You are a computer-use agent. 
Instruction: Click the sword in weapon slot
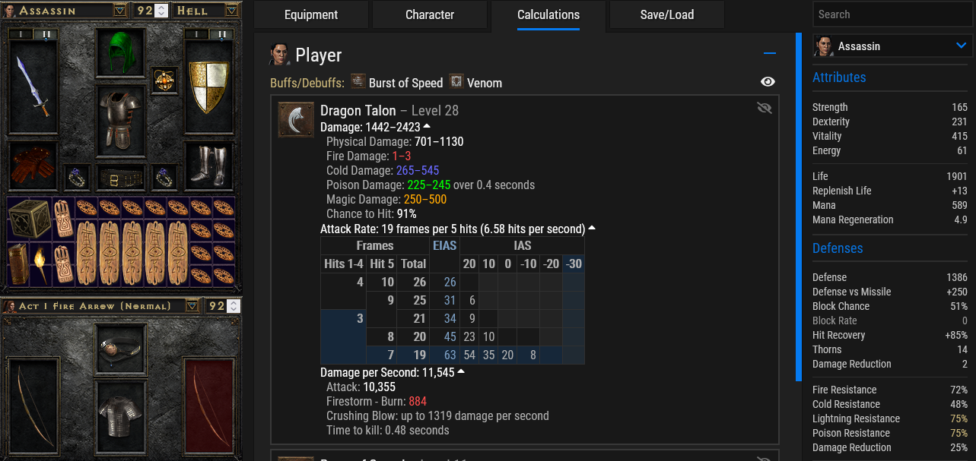pyautogui.click(x=33, y=87)
